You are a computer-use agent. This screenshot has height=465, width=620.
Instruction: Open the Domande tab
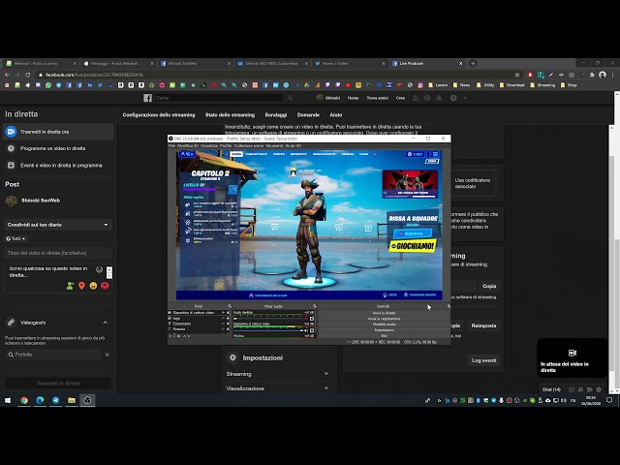pos(308,114)
